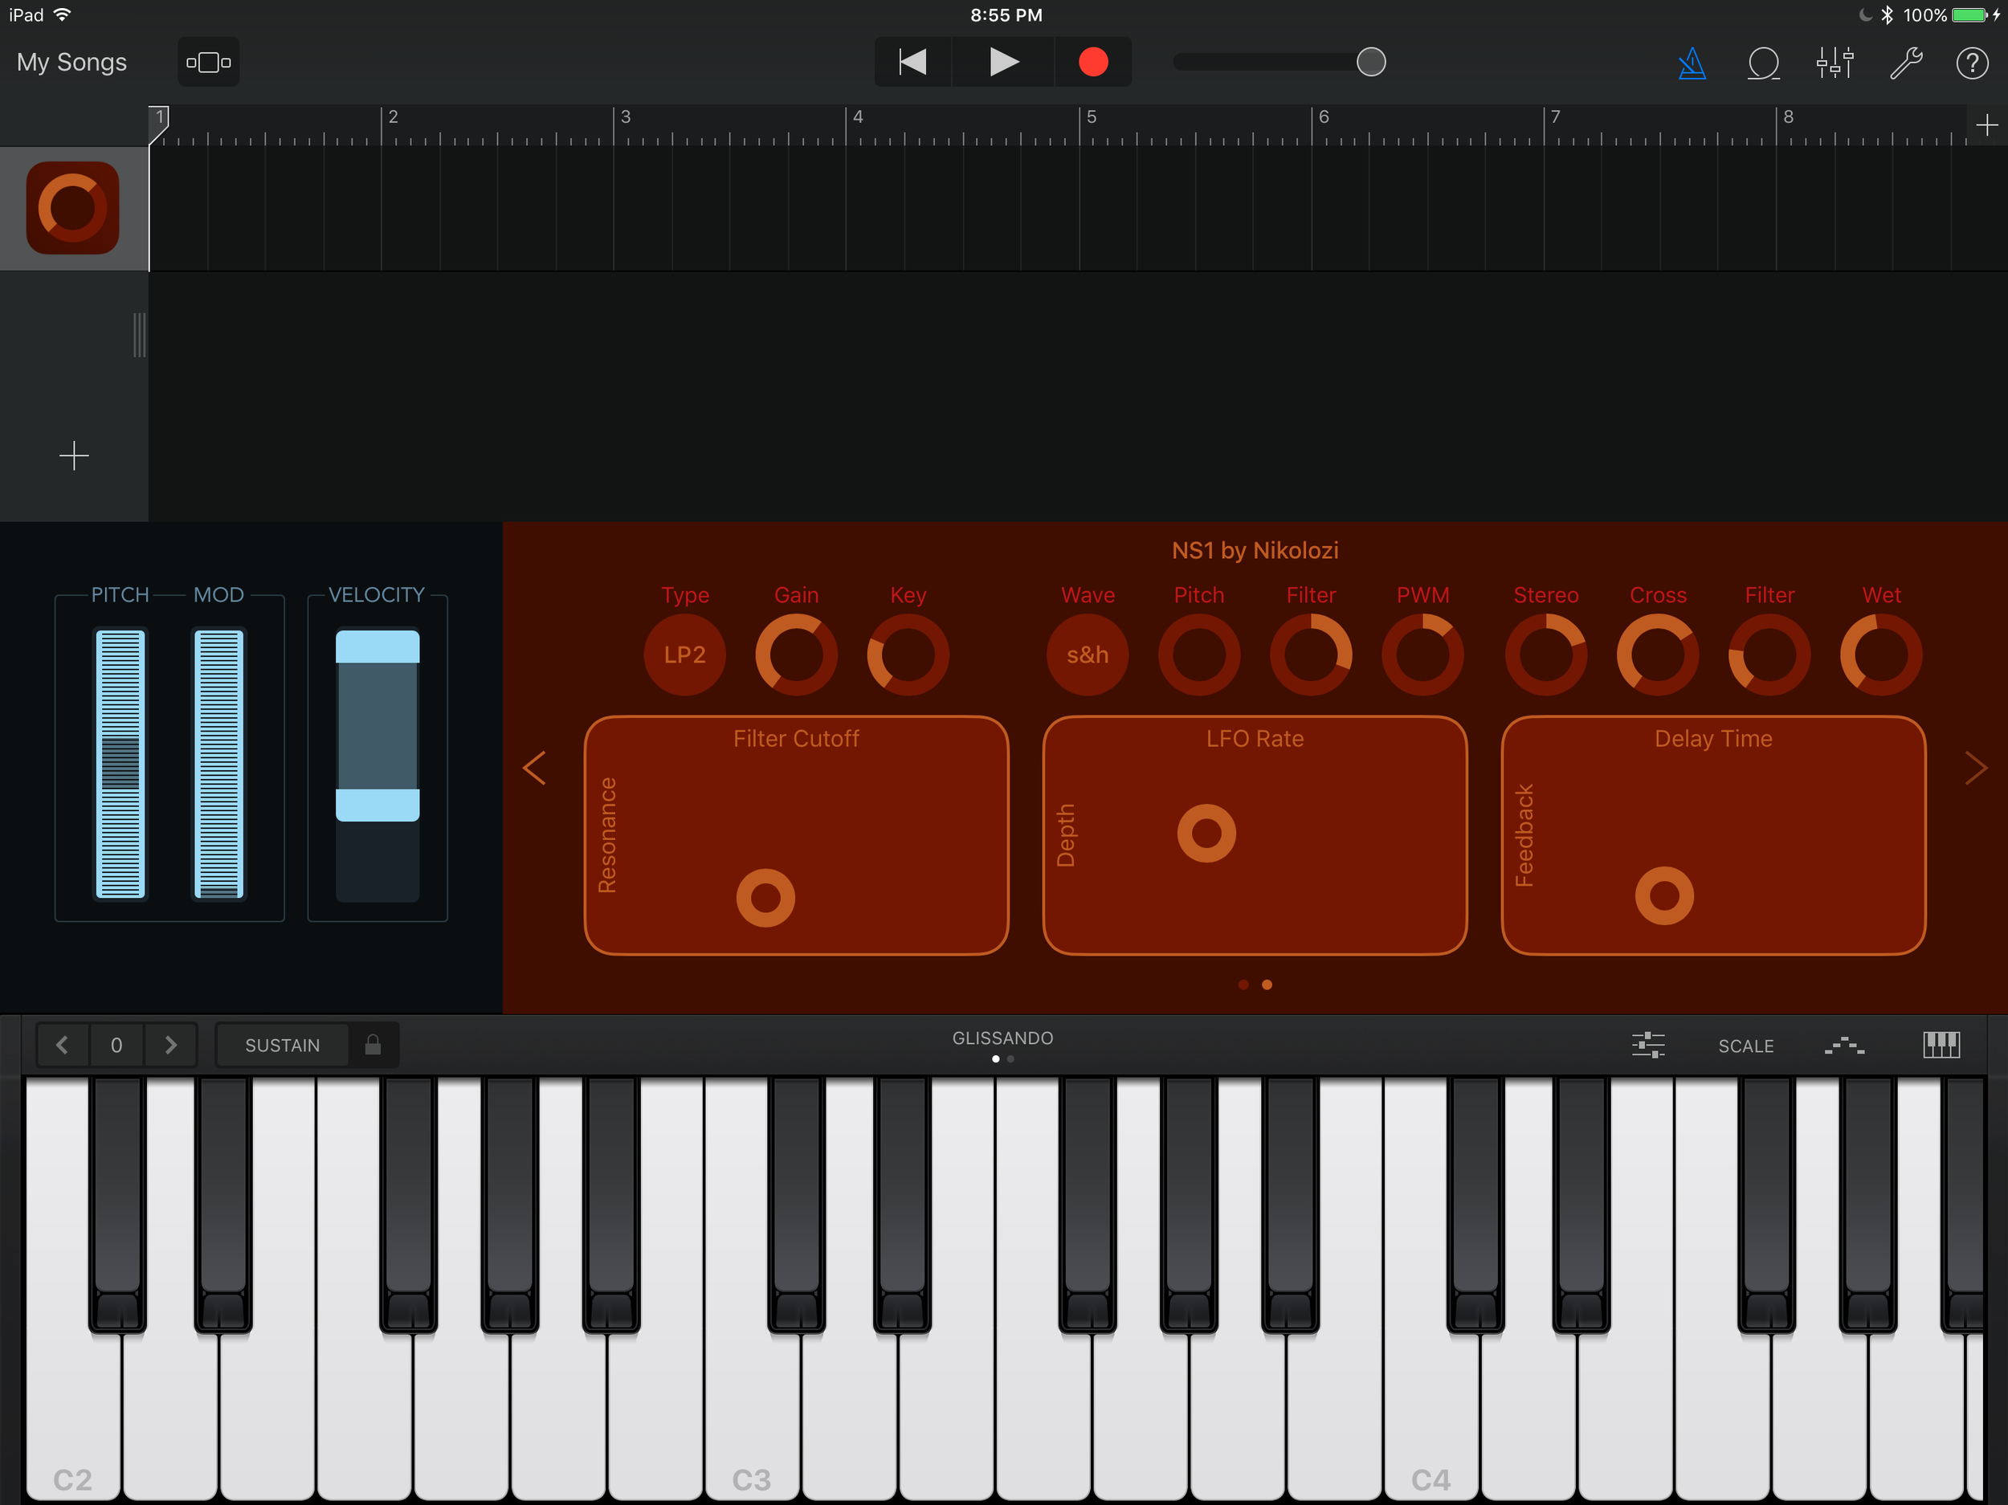Enable SUSTAIN on the keyboard
Screen dimensions: 2008x1505
[x=281, y=1045]
